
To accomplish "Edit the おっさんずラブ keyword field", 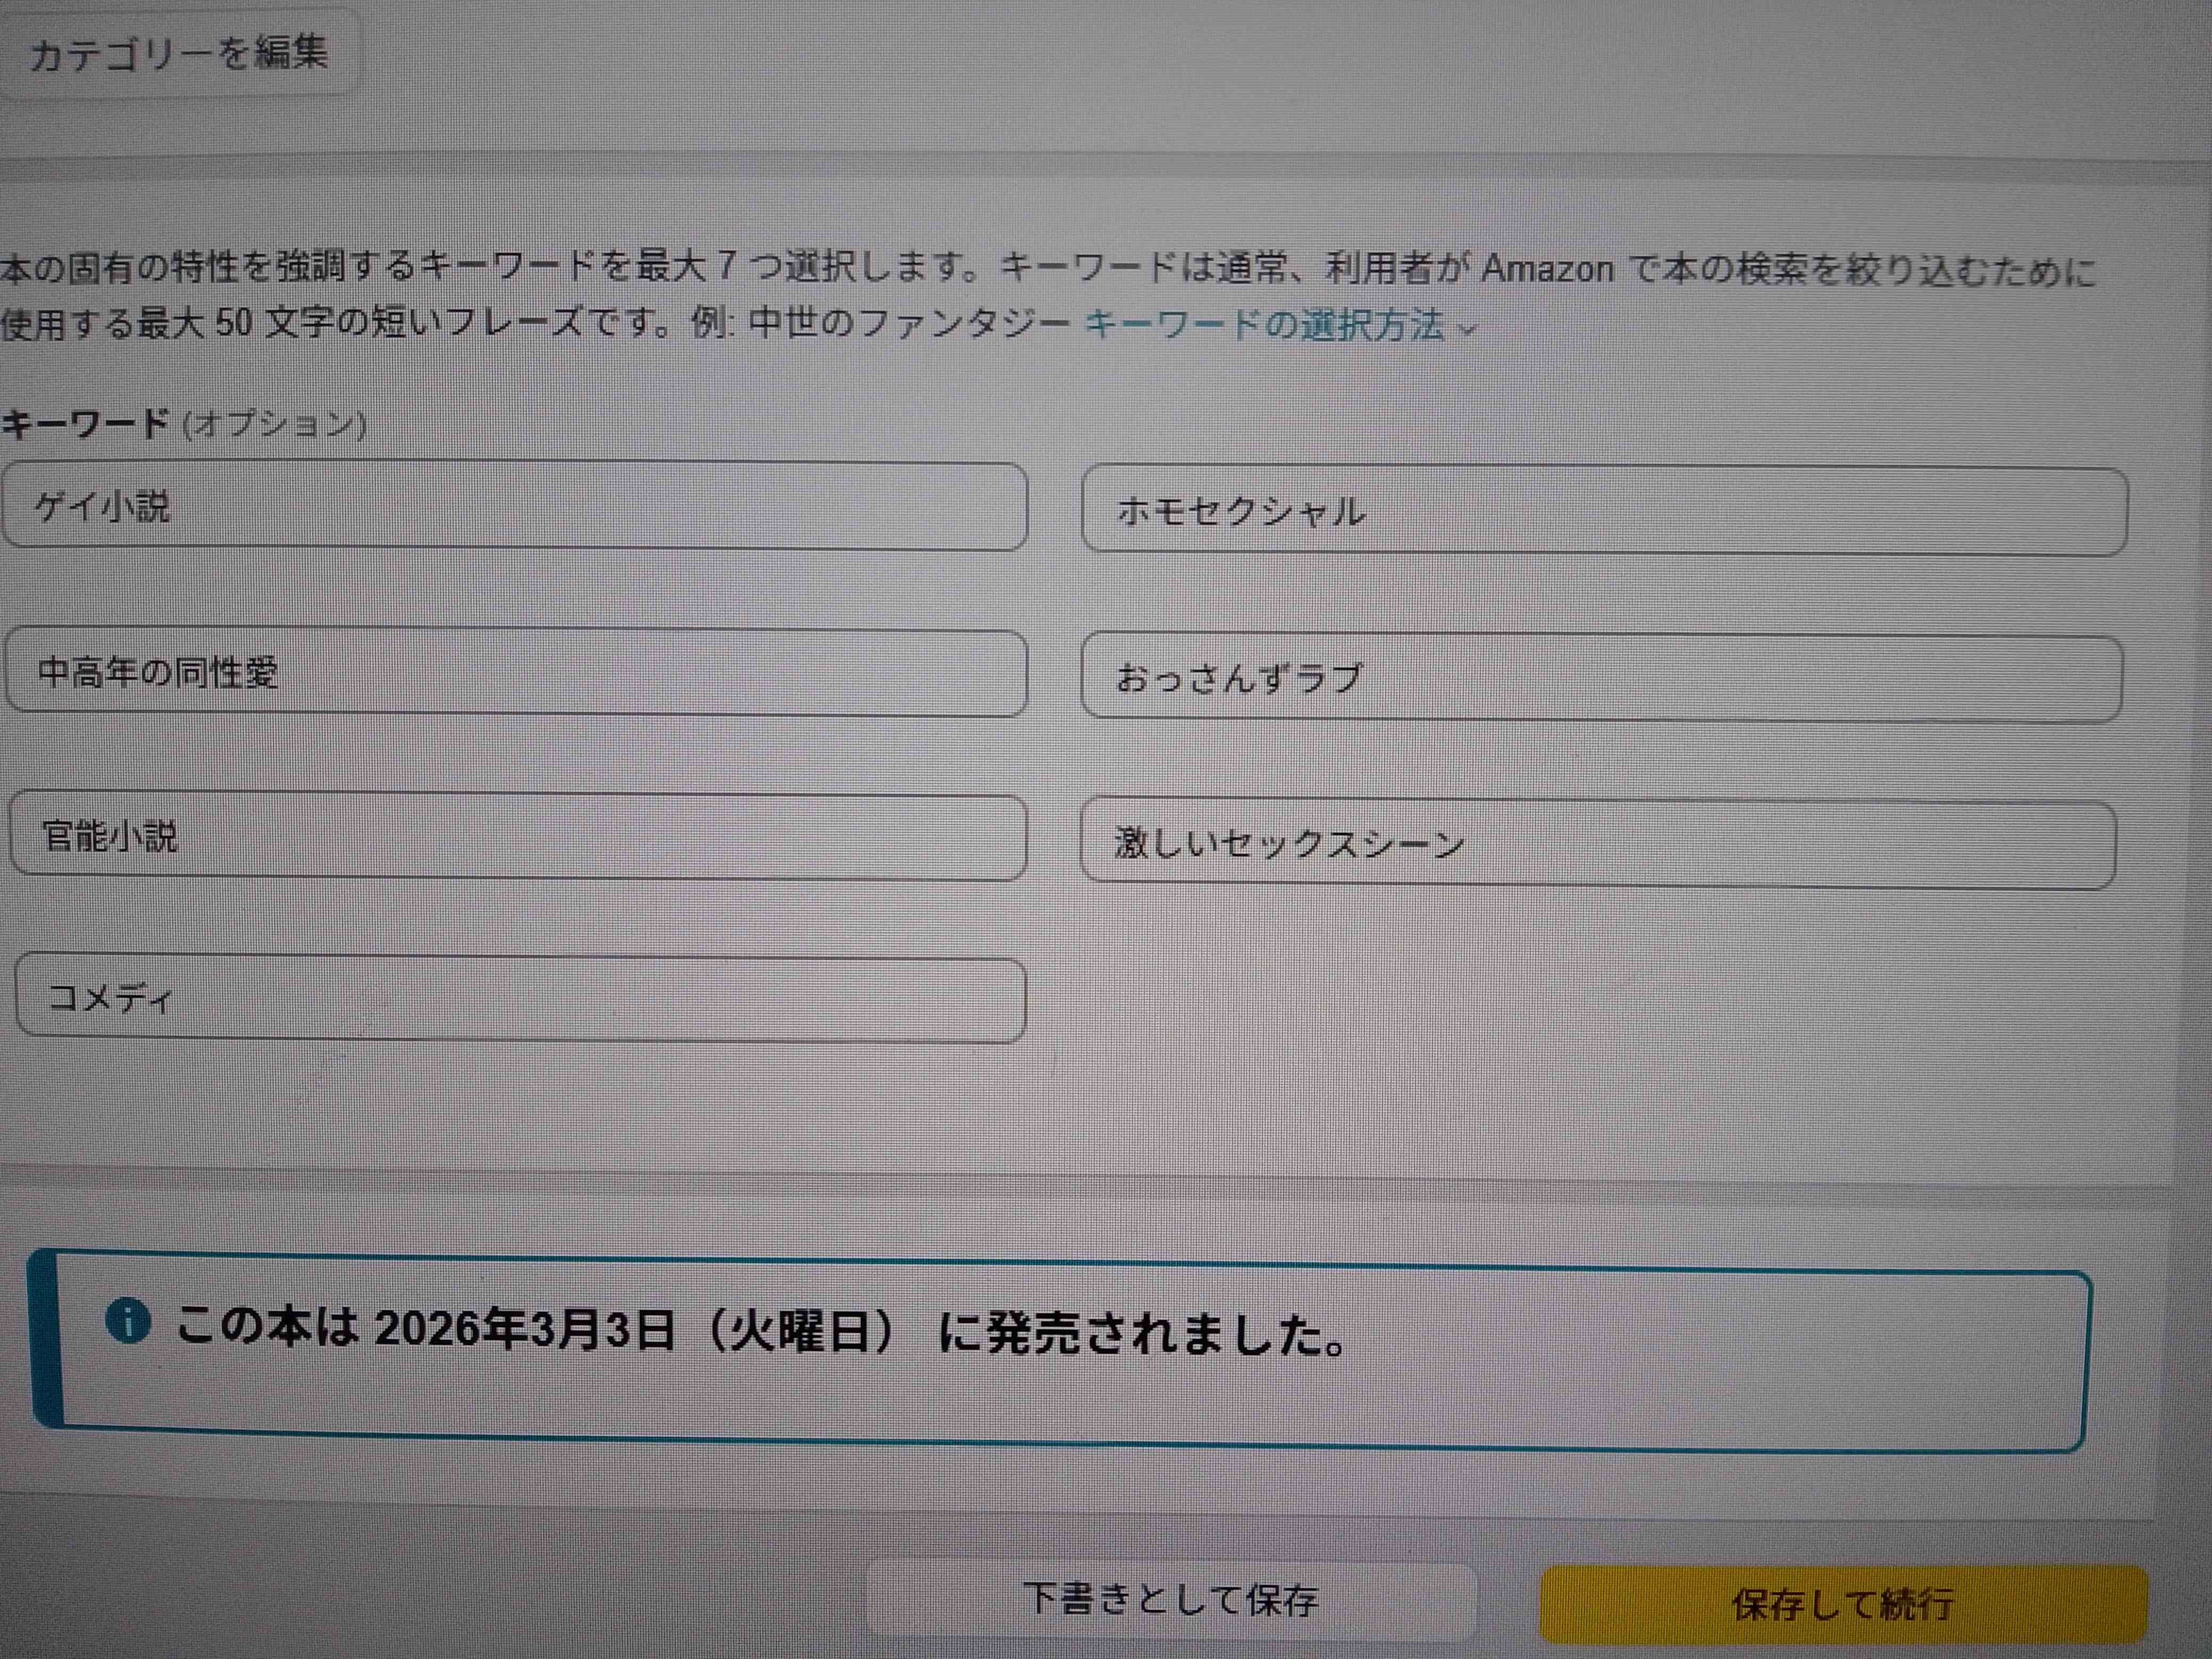I will 1602,678.
